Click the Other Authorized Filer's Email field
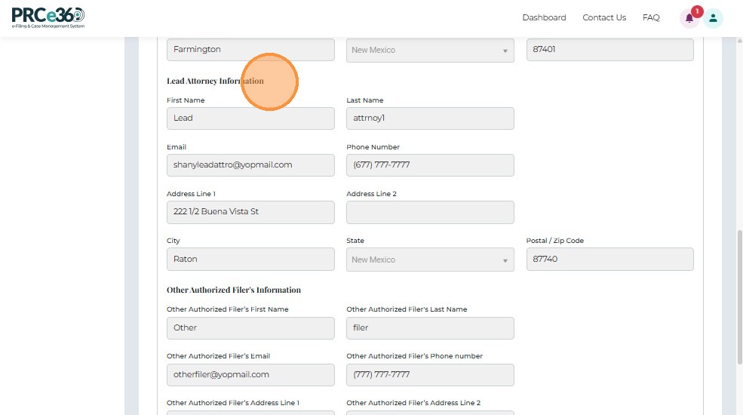 (250, 375)
